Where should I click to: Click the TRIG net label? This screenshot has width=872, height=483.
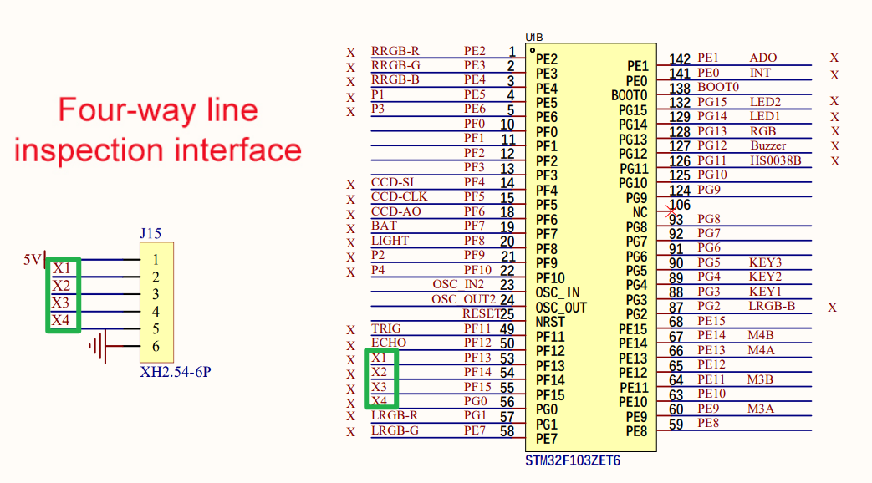(386, 328)
